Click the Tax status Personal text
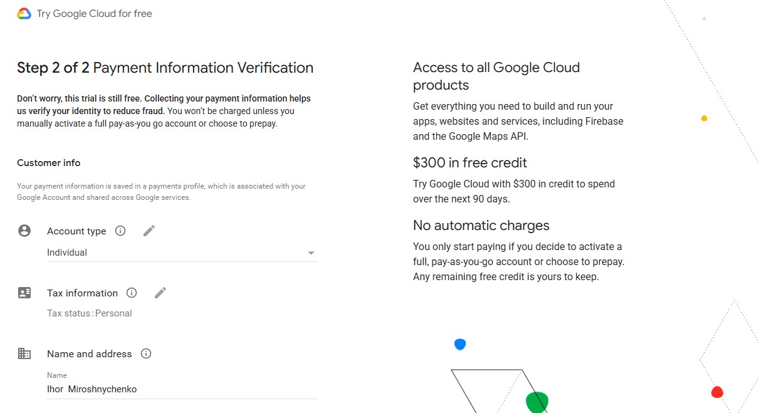 point(89,313)
